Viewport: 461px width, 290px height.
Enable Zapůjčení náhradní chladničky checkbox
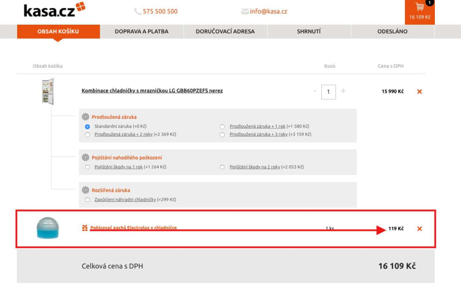[x=87, y=199]
